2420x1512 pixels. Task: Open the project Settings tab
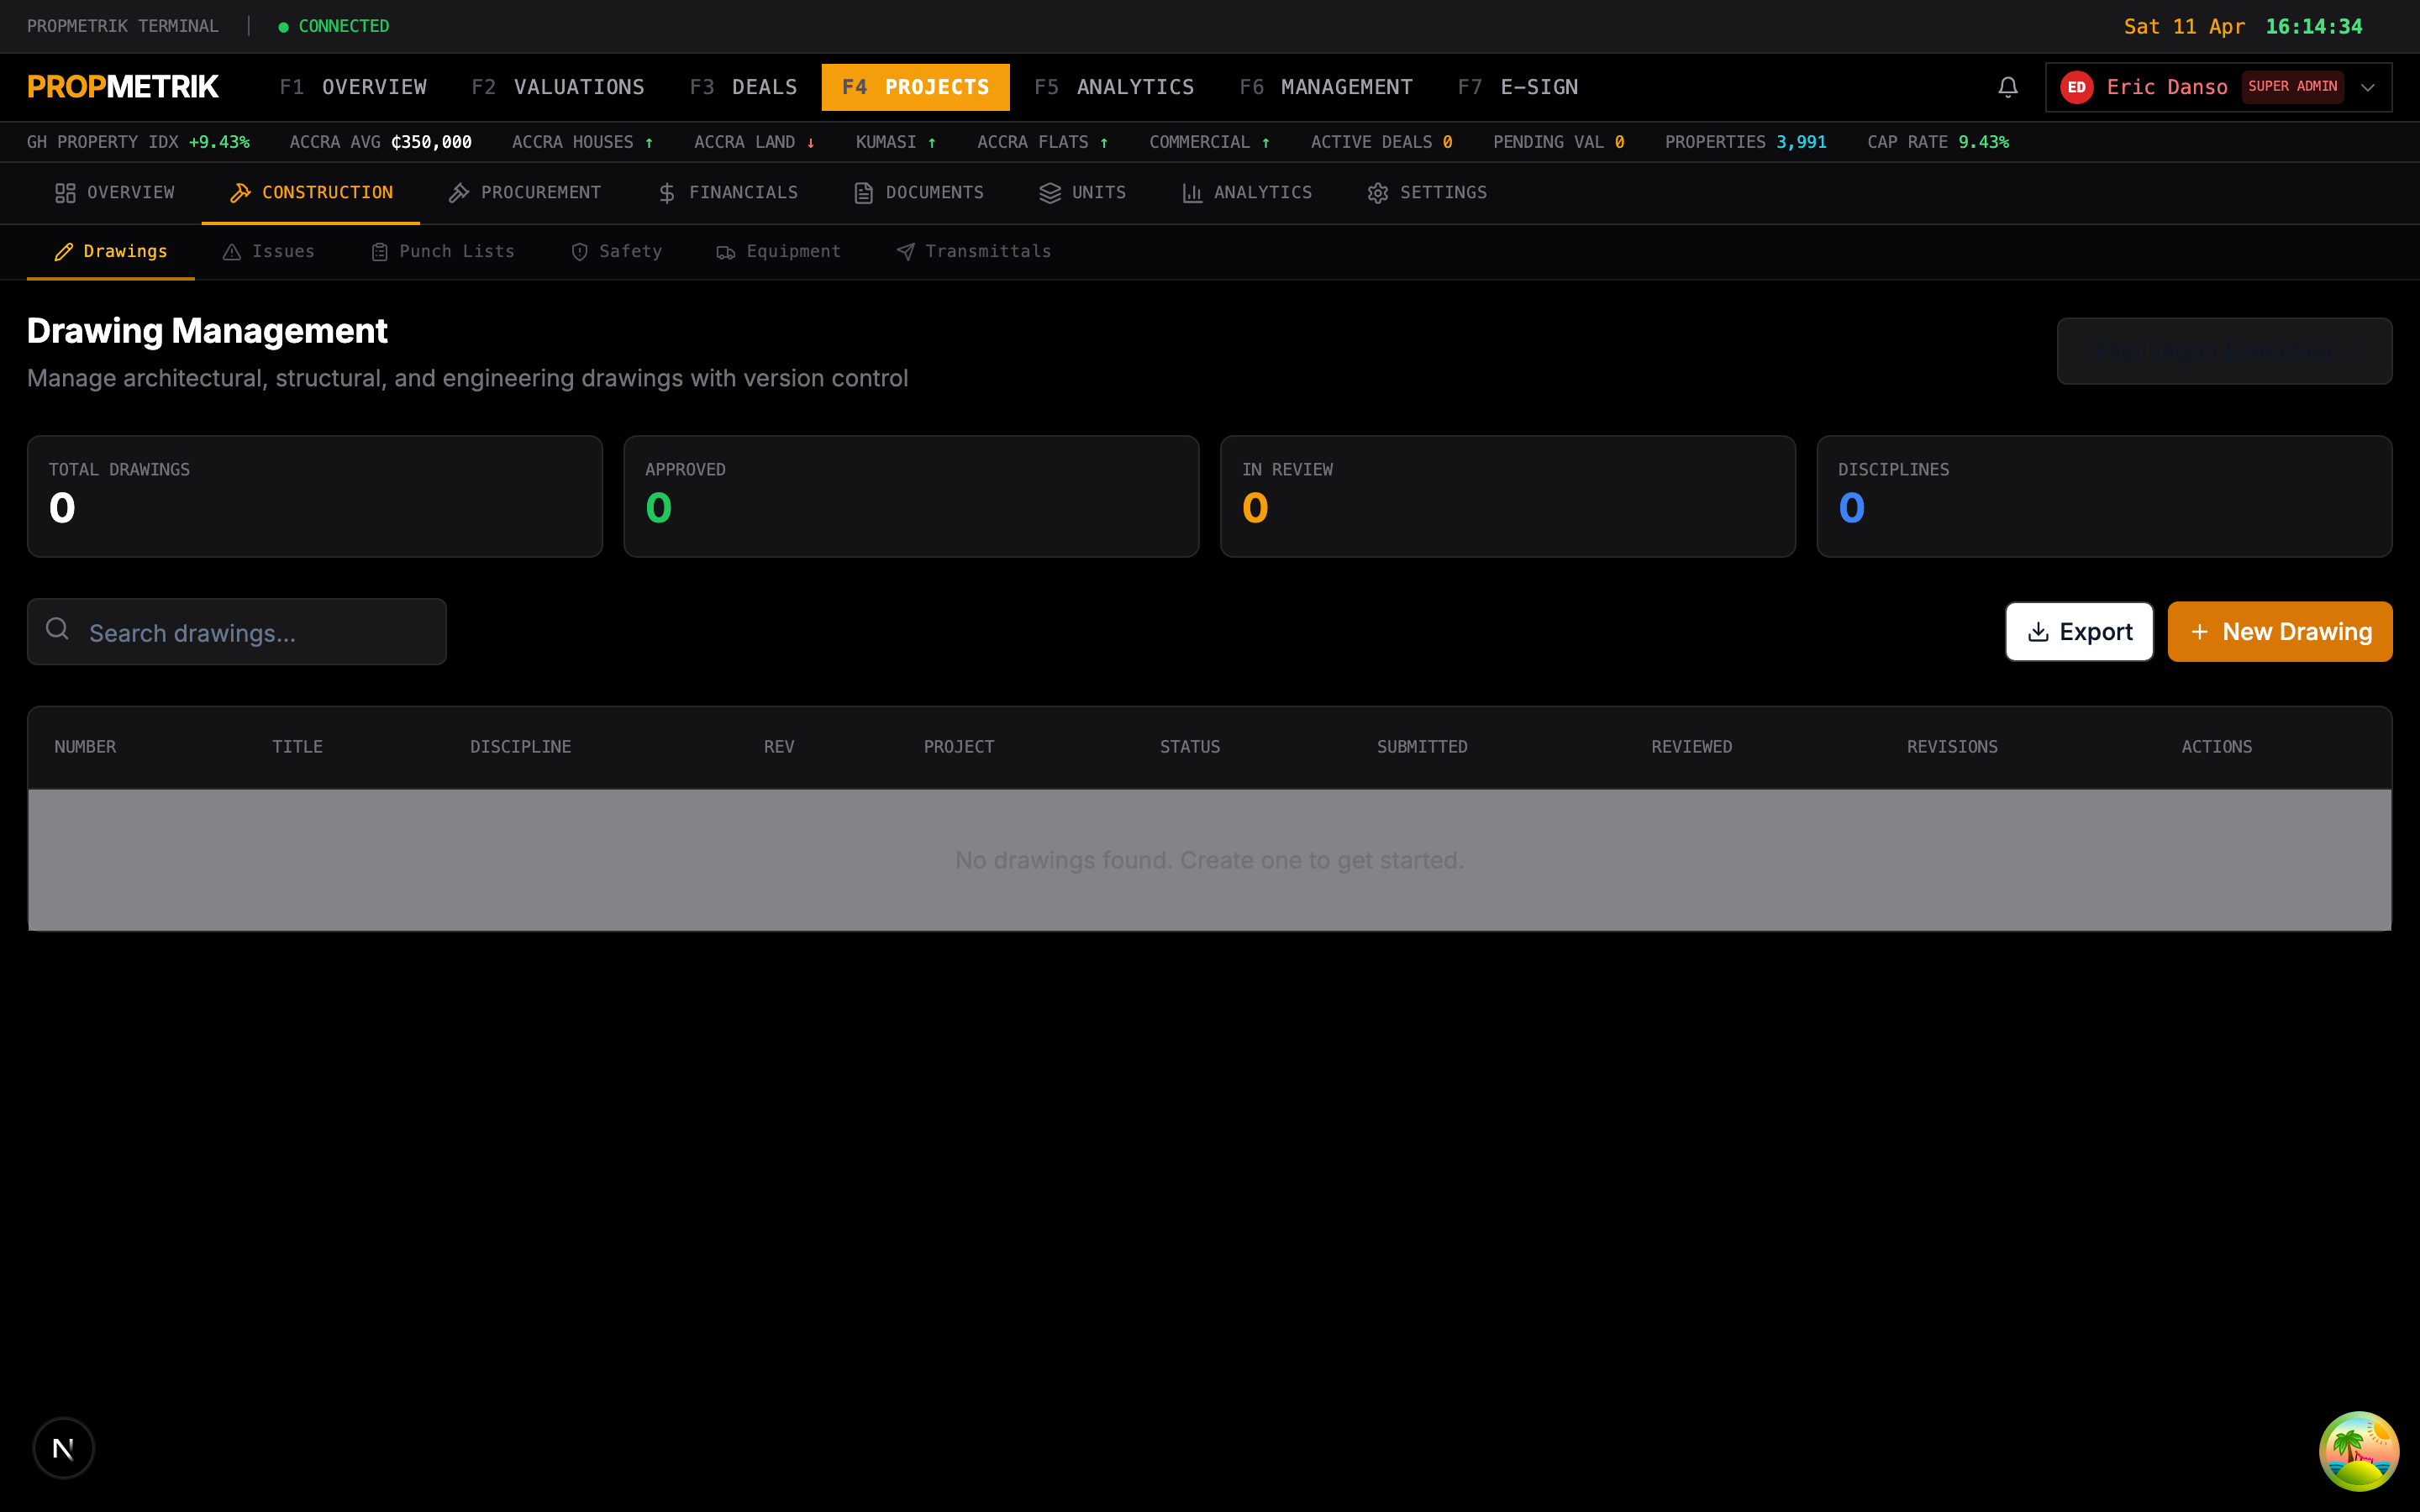point(1427,193)
